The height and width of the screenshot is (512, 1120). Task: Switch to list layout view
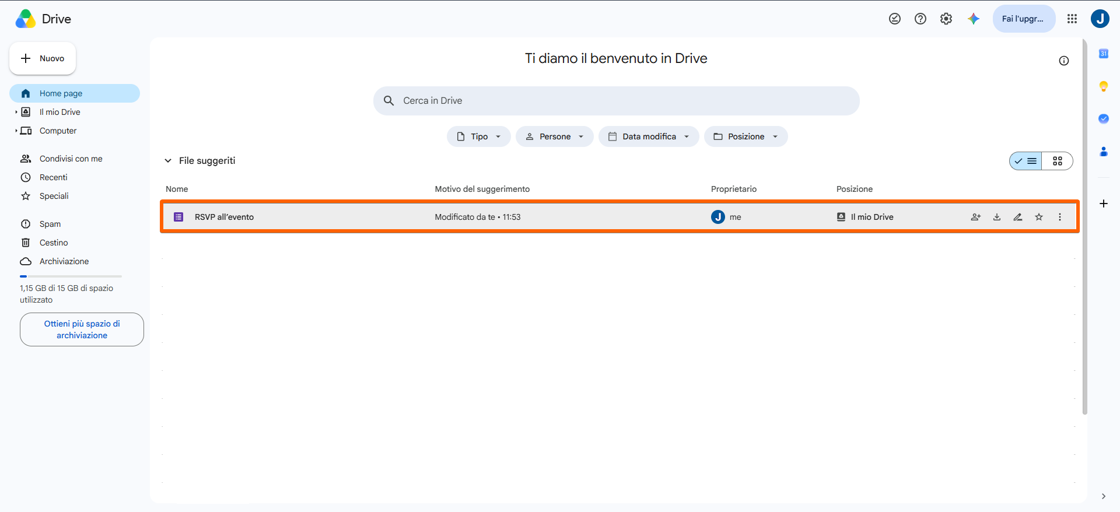point(1026,161)
